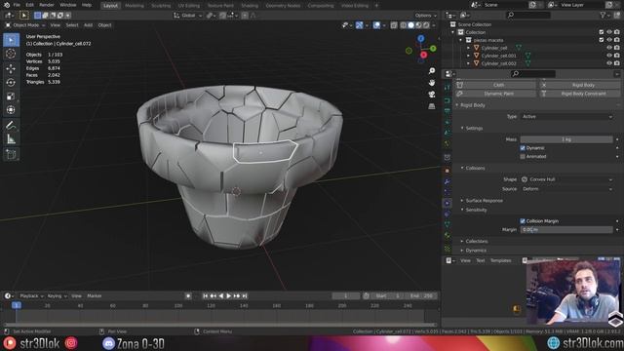The width and height of the screenshot is (624, 351).
Task: Click the Dynamic Paint physics button
Action: (x=495, y=94)
